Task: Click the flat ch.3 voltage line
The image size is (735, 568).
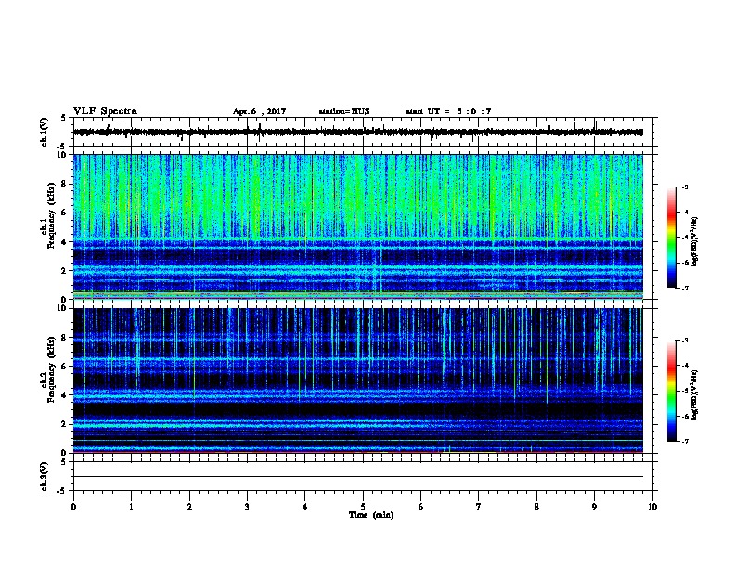Action: pyautogui.click(x=358, y=477)
